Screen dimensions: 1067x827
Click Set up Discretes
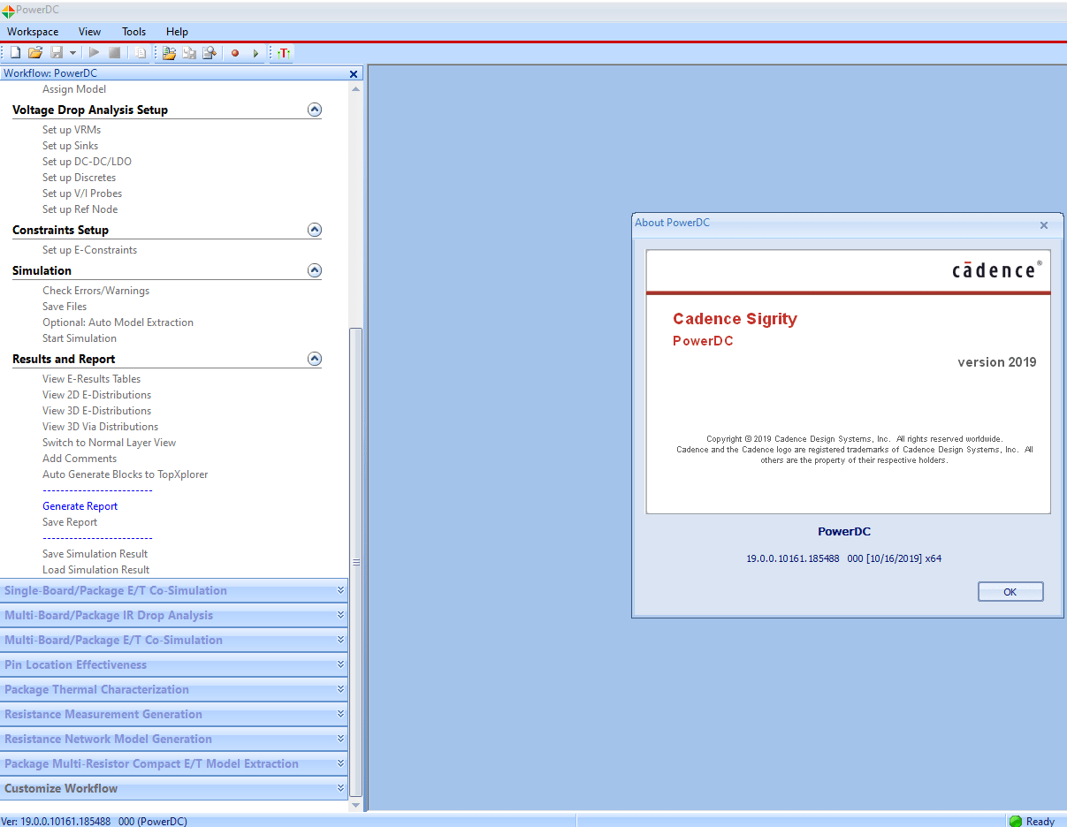click(79, 178)
